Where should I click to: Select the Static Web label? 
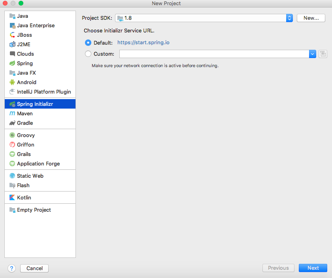tap(30, 176)
